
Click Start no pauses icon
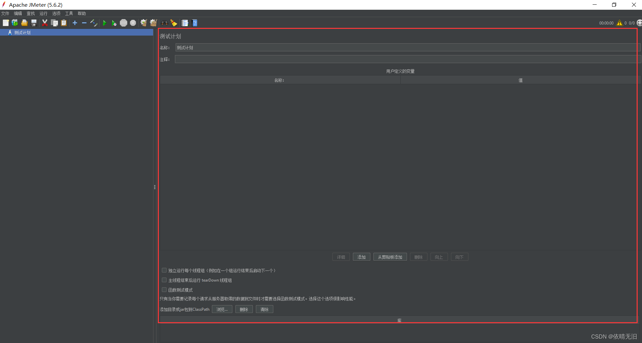click(114, 23)
